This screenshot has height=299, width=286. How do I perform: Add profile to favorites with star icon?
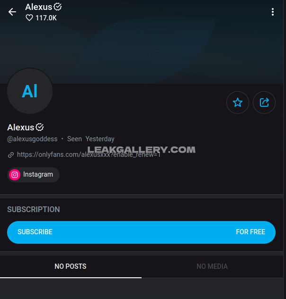coord(238,103)
